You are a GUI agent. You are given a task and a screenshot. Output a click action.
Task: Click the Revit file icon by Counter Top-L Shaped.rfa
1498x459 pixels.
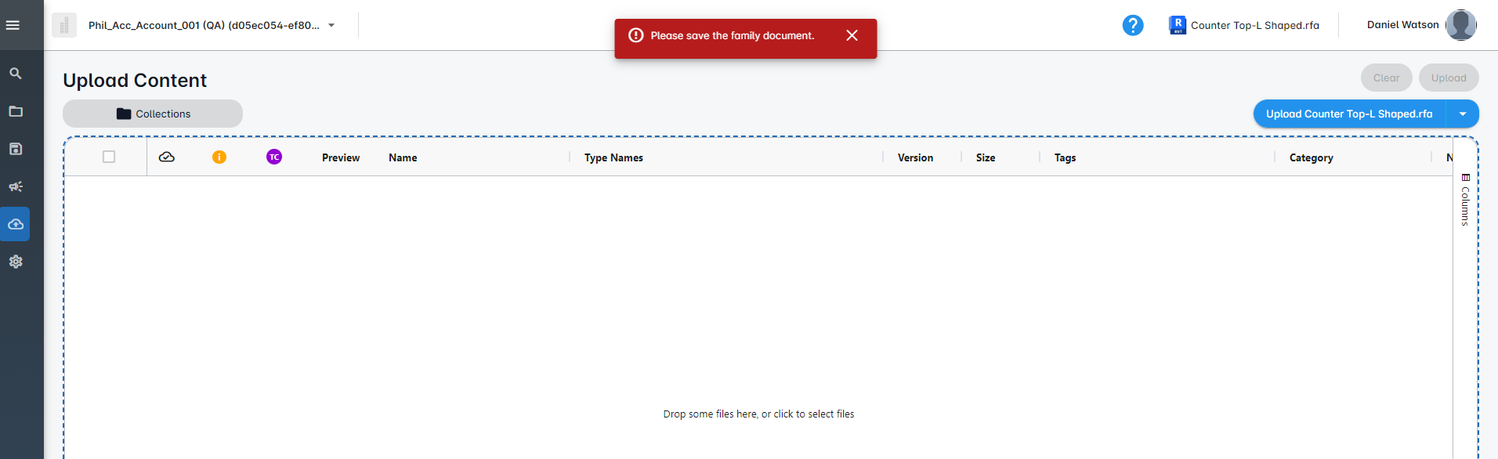click(1177, 25)
